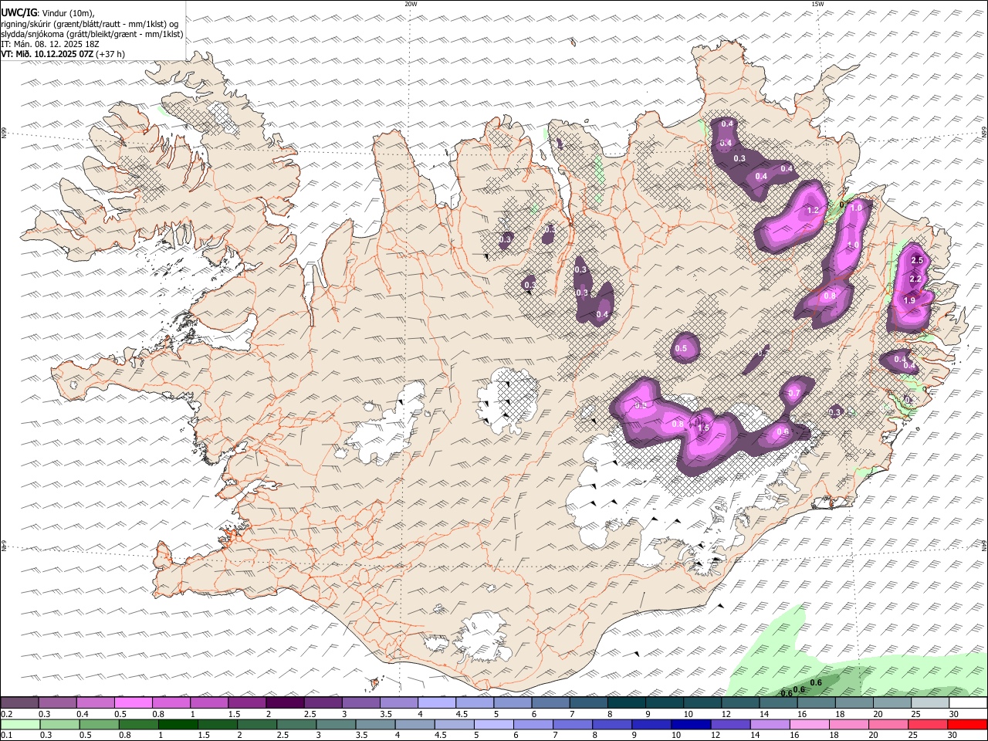Select the 0.2 dark mauve swatch in the purple scale

19,703
